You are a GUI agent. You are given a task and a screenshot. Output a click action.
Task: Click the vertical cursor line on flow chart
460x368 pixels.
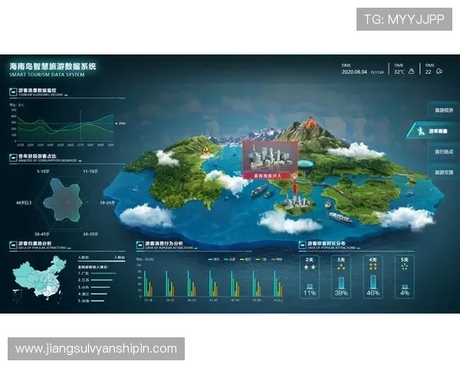[80, 126]
